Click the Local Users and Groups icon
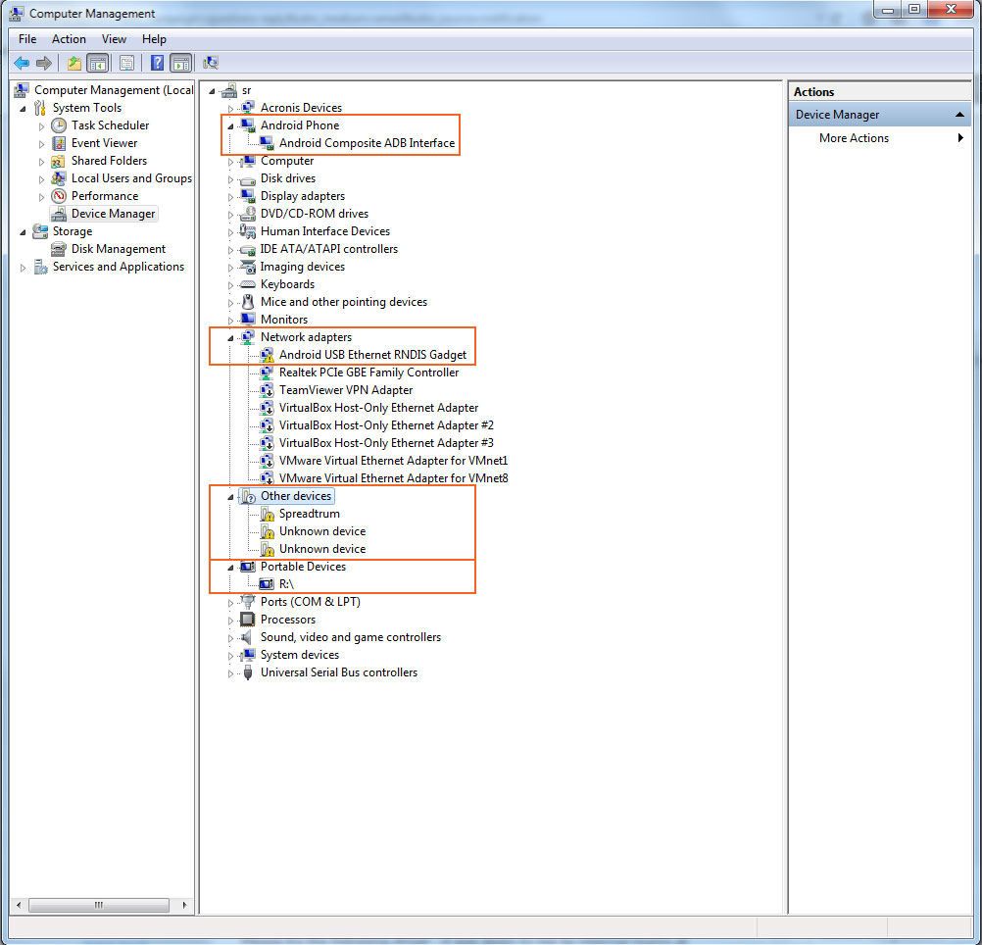The image size is (982, 945). [x=59, y=178]
